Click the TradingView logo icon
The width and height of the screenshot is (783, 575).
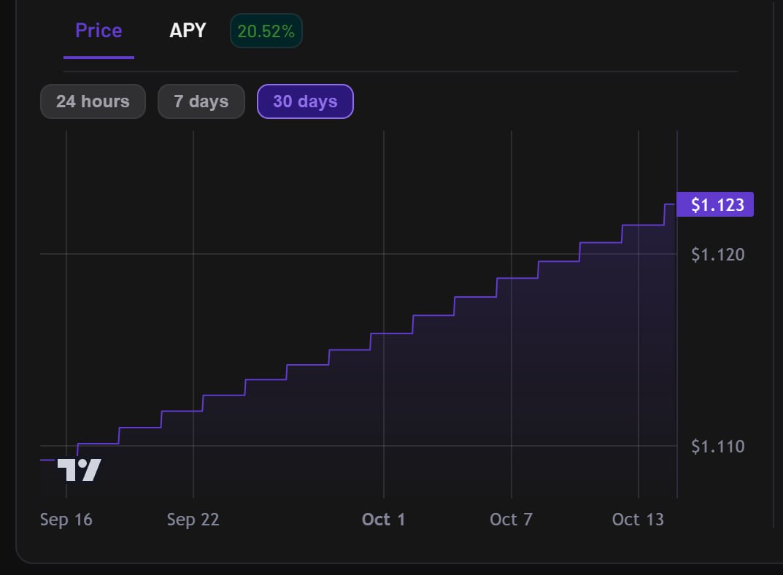click(x=80, y=470)
